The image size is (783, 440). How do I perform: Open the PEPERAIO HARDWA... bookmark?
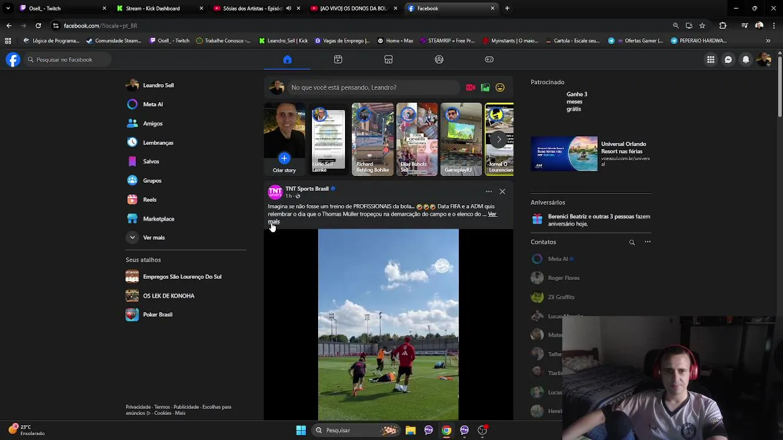699,41
